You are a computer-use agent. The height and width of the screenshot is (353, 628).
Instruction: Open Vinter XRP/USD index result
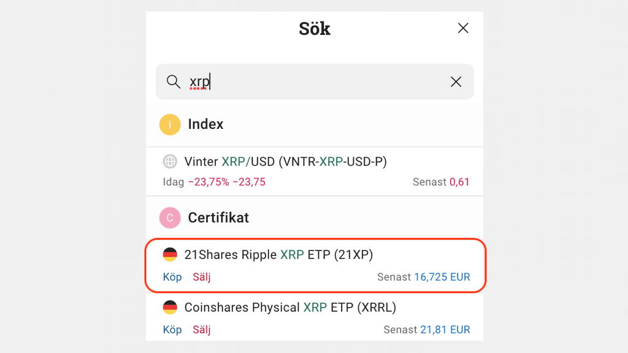[x=286, y=161]
